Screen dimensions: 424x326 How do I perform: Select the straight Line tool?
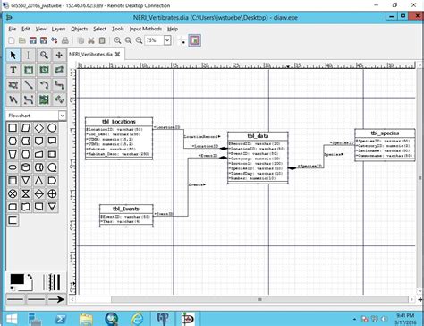tap(29, 85)
